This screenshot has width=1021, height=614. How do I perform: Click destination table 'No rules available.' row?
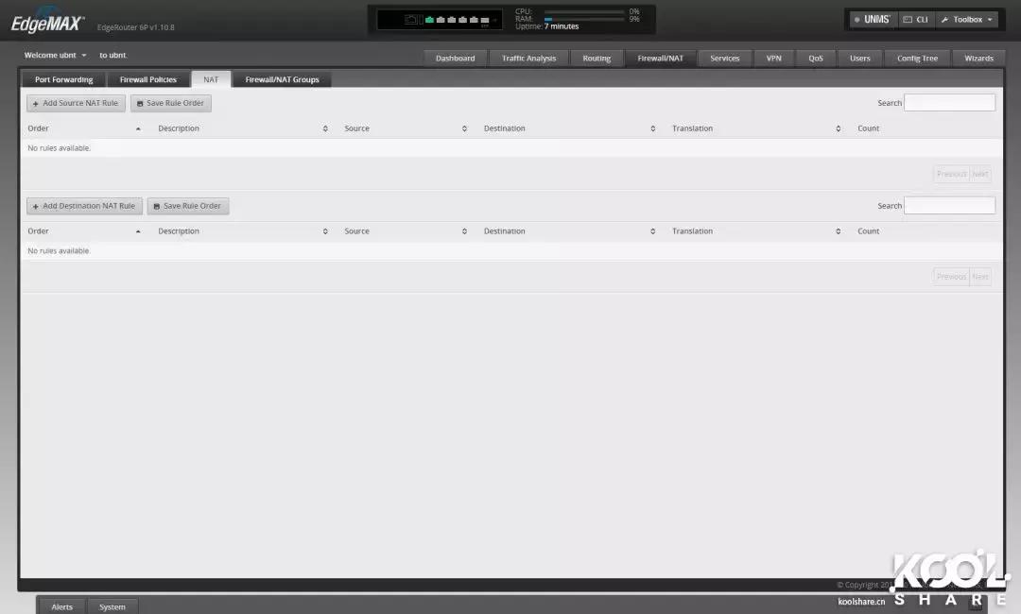point(511,251)
